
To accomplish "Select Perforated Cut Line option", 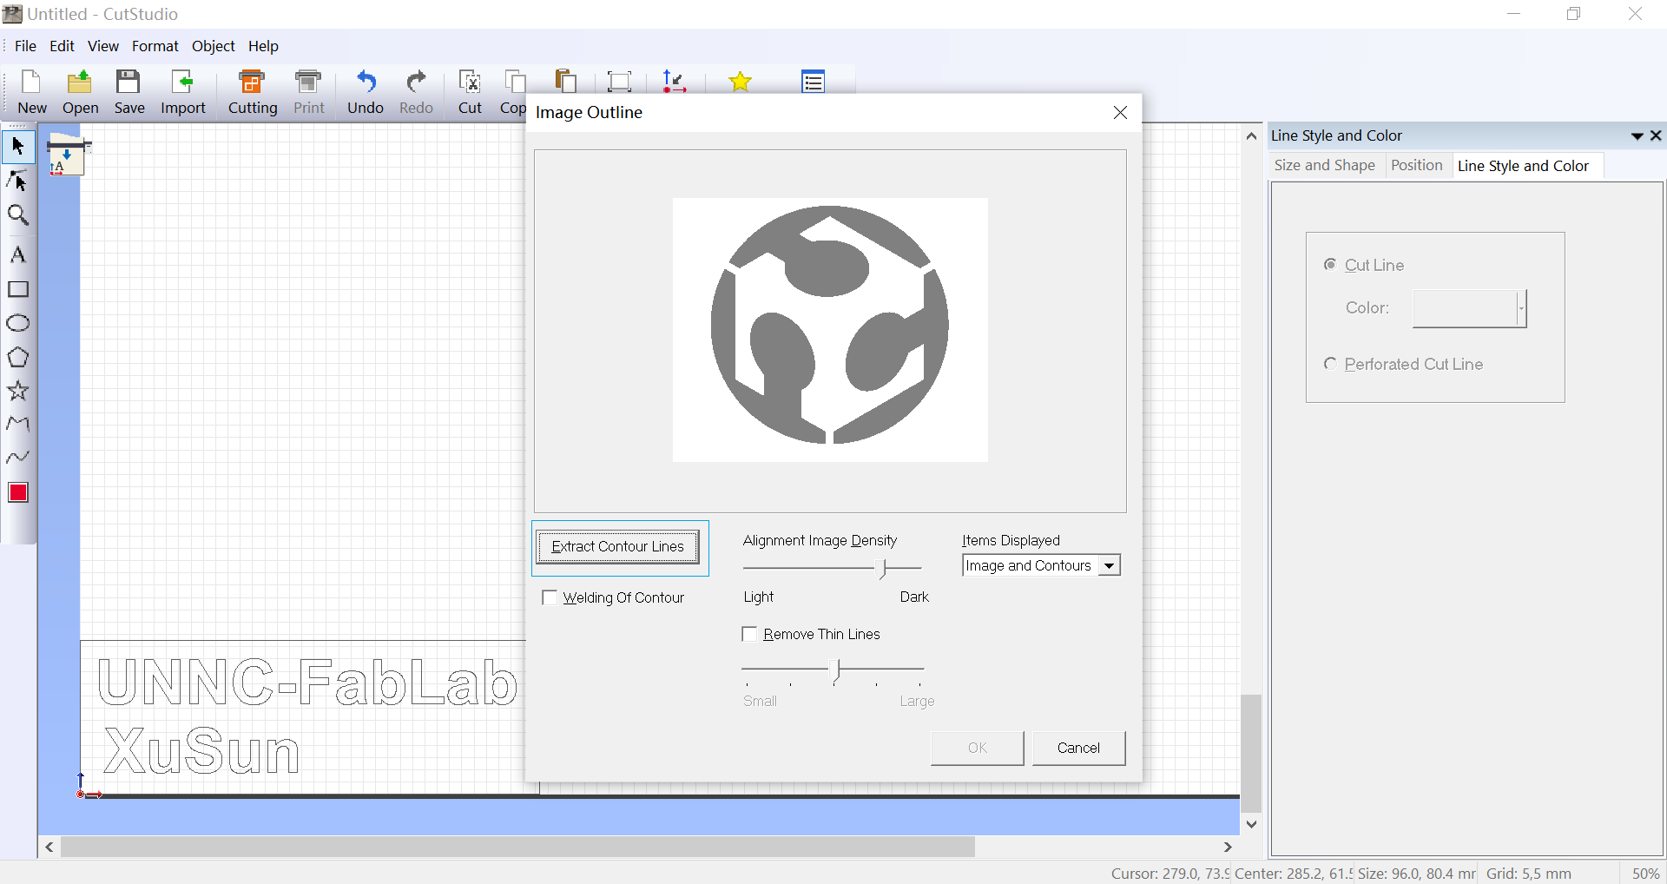I will coord(1330,364).
